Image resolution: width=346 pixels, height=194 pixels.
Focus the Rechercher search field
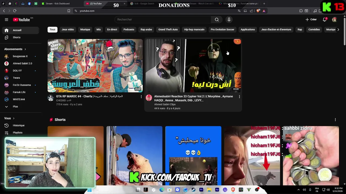(163, 19)
